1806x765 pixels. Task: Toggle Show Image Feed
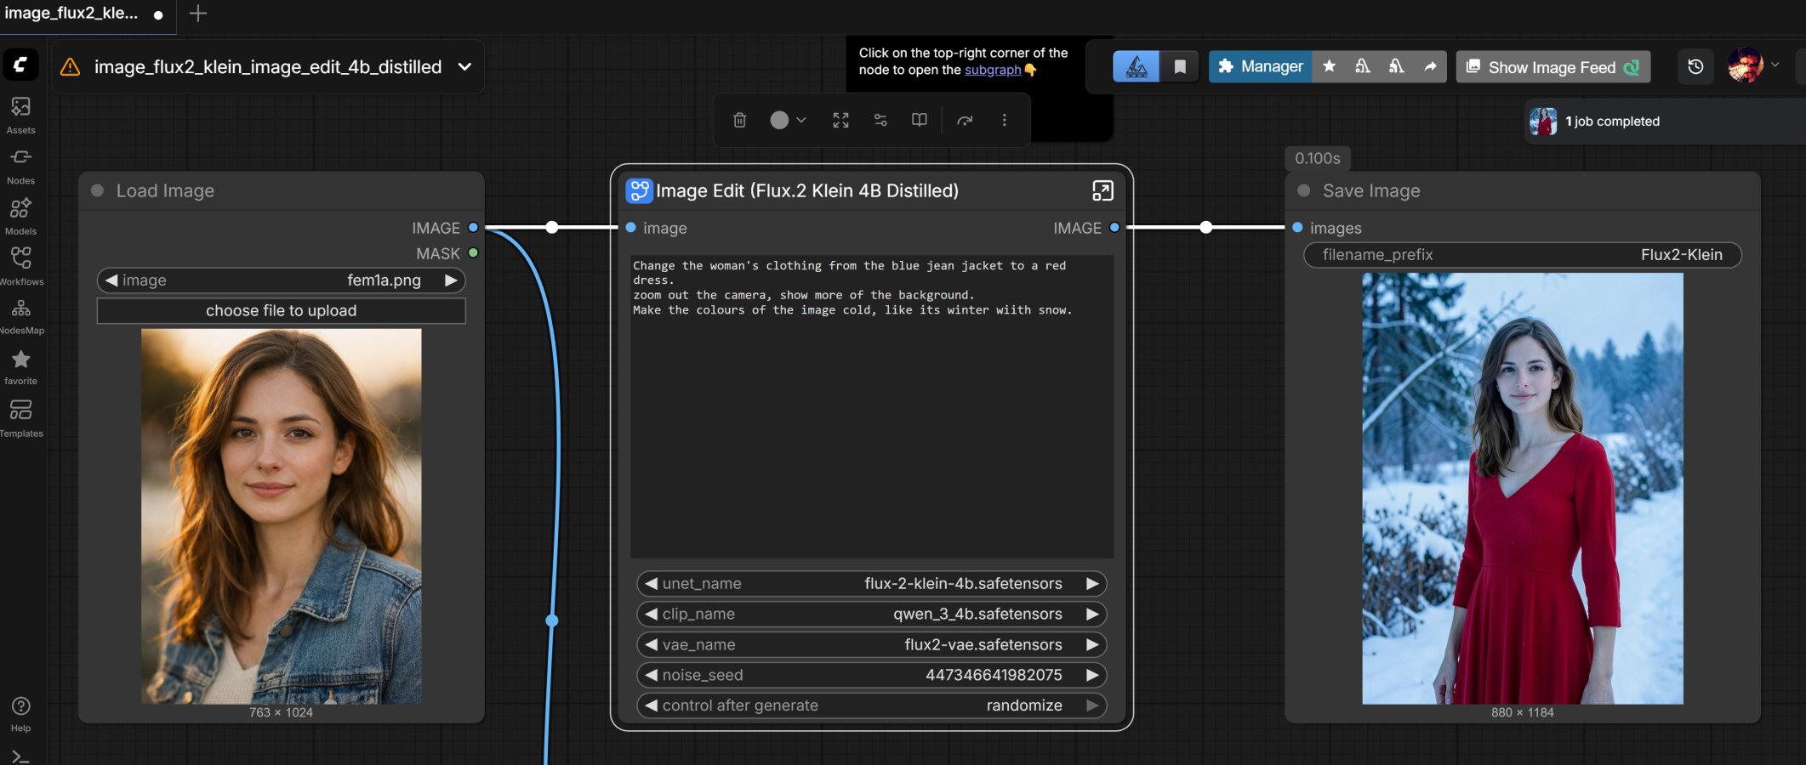[x=1552, y=67]
